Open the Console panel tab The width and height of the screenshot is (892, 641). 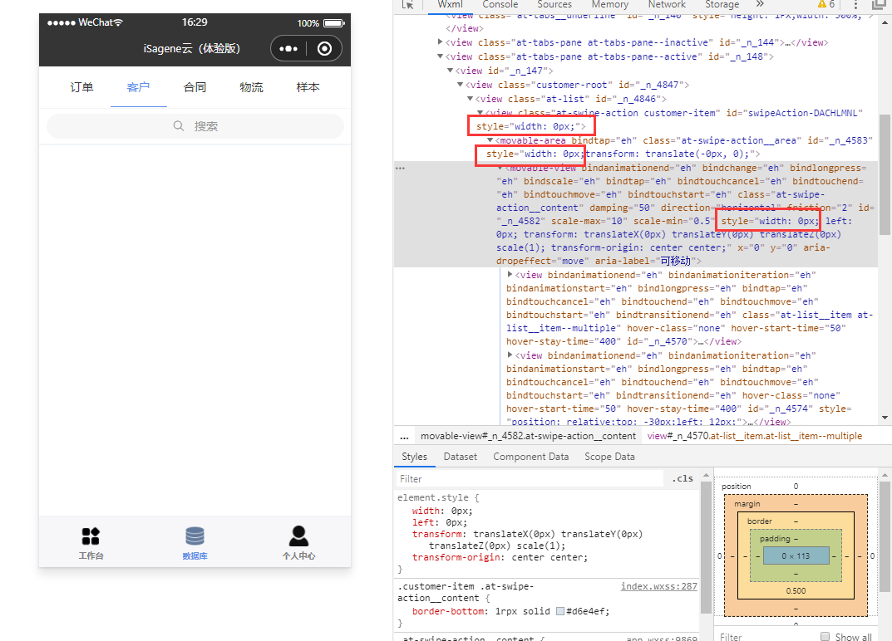coord(500,4)
